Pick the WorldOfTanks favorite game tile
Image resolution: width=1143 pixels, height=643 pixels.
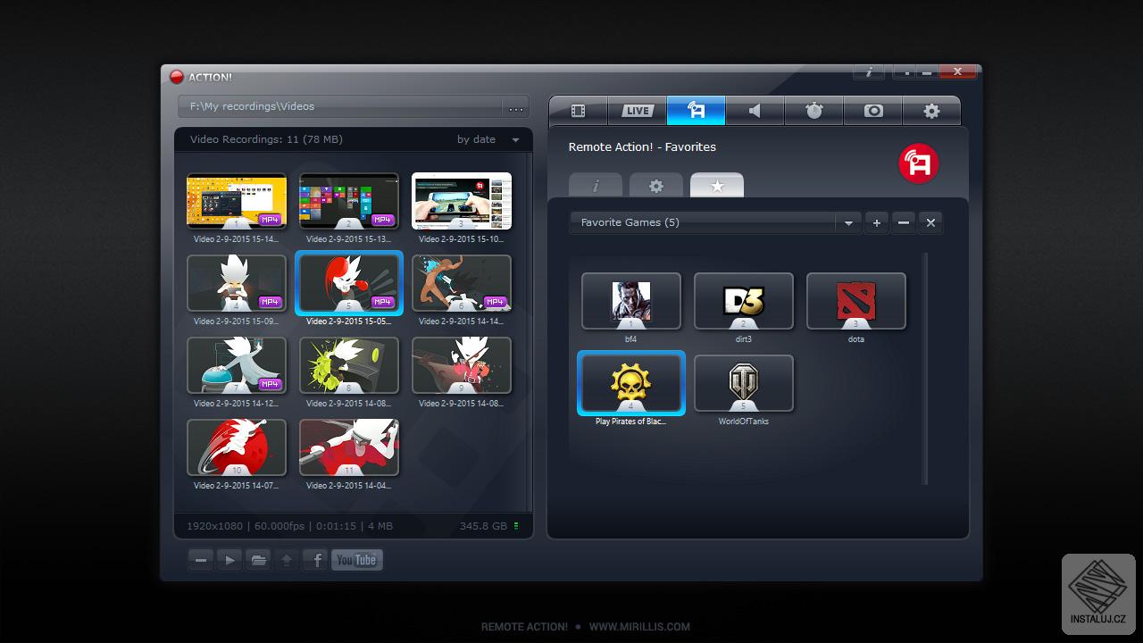[744, 383]
